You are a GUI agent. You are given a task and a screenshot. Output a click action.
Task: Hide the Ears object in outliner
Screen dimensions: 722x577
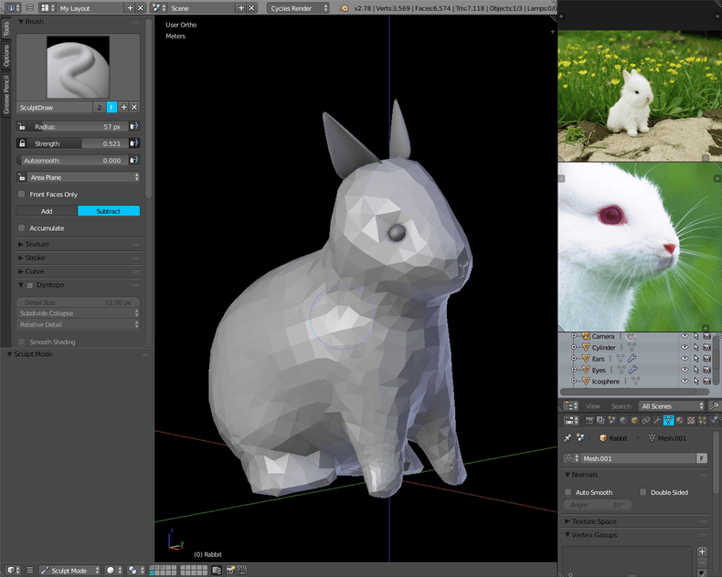684,359
